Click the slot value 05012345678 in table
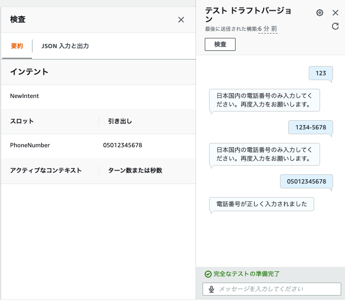 point(122,145)
